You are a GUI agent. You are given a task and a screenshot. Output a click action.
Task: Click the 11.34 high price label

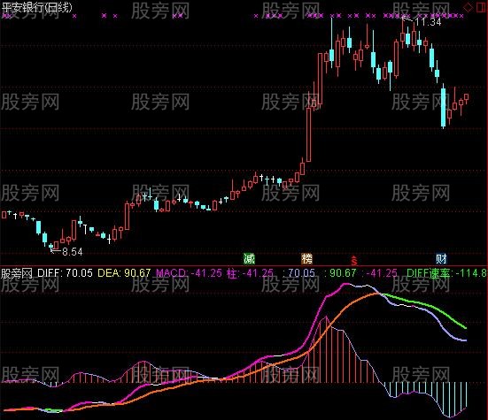pos(429,22)
